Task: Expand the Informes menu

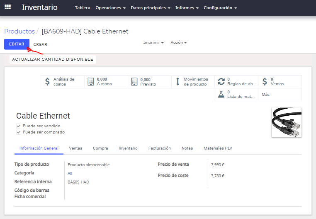Action: [x=187, y=7]
